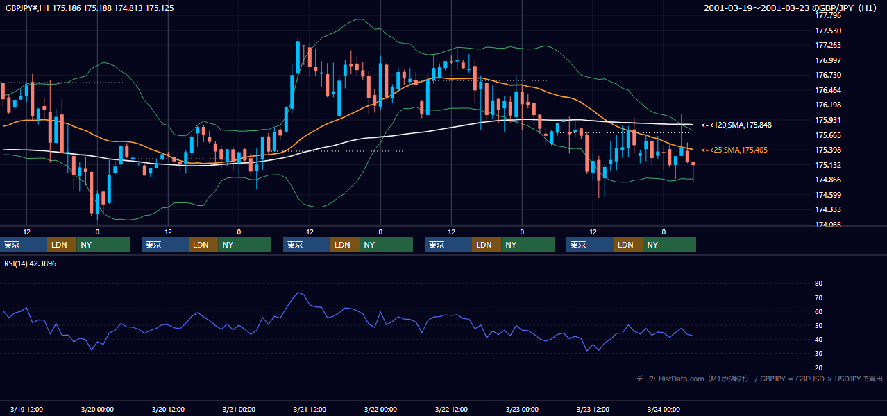
Task: Click RSI scale value 50
Action: (818, 325)
